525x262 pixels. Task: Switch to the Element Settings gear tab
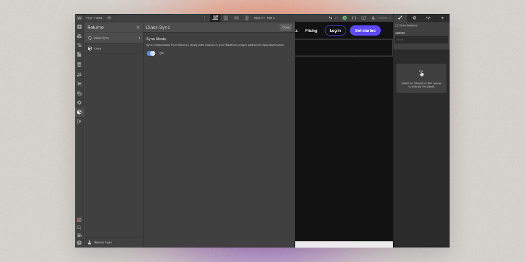point(414,18)
